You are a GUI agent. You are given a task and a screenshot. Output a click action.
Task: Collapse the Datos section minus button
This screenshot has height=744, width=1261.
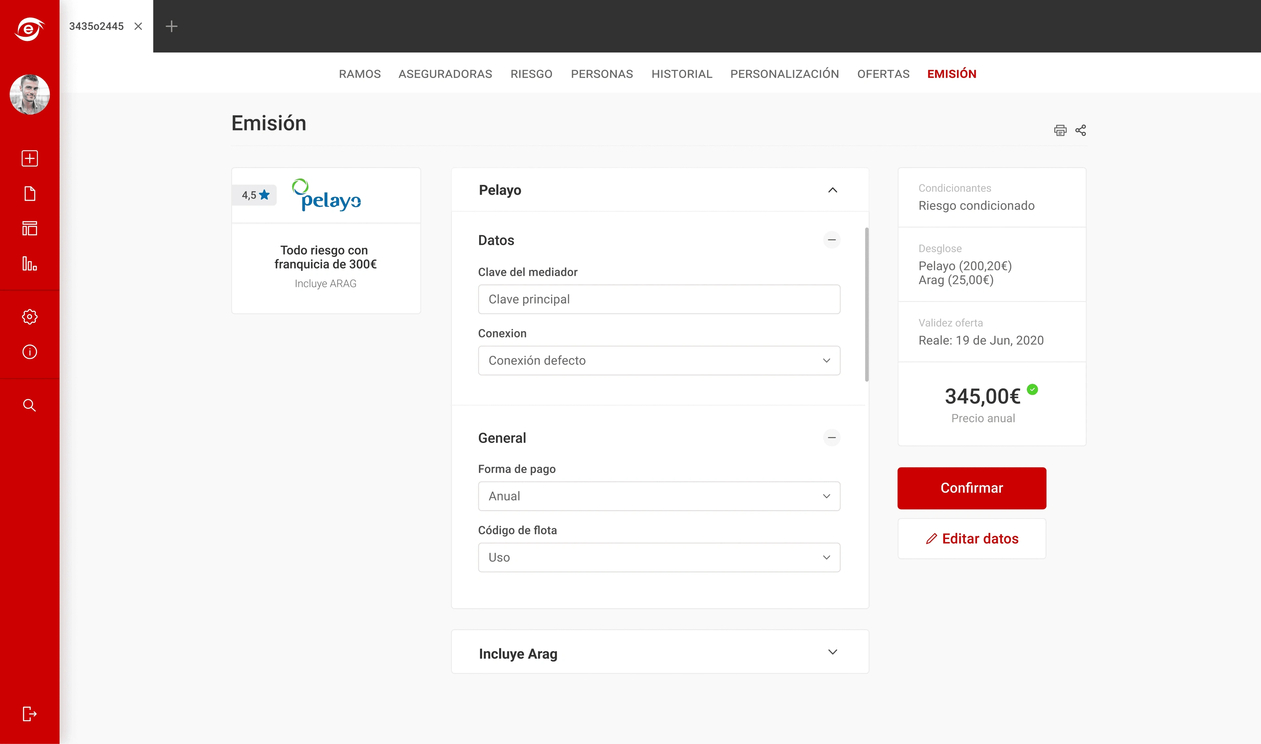pos(832,240)
